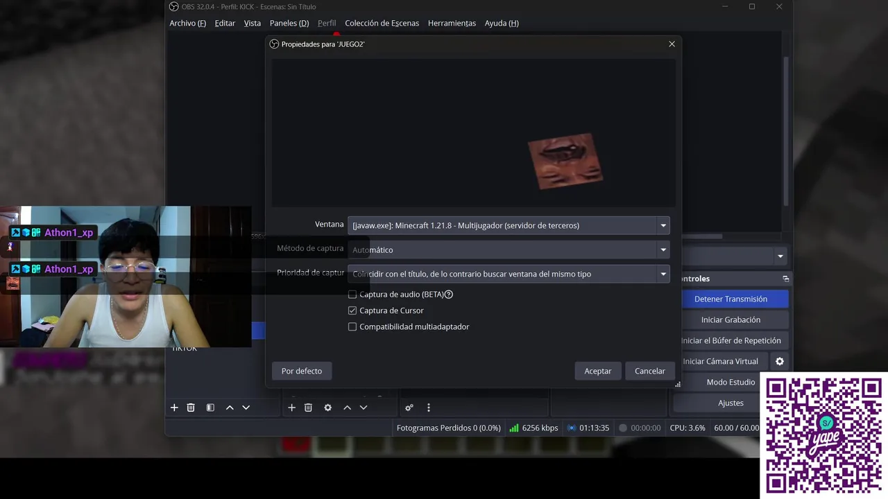The width and height of the screenshot is (888, 499).
Task: Uncheck the Captura de Cursor checkbox
Action: [352, 310]
